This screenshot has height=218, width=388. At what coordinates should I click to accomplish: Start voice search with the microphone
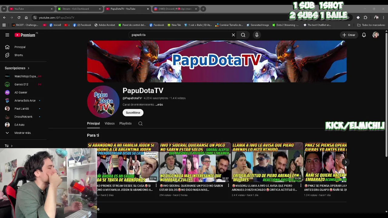257,35
